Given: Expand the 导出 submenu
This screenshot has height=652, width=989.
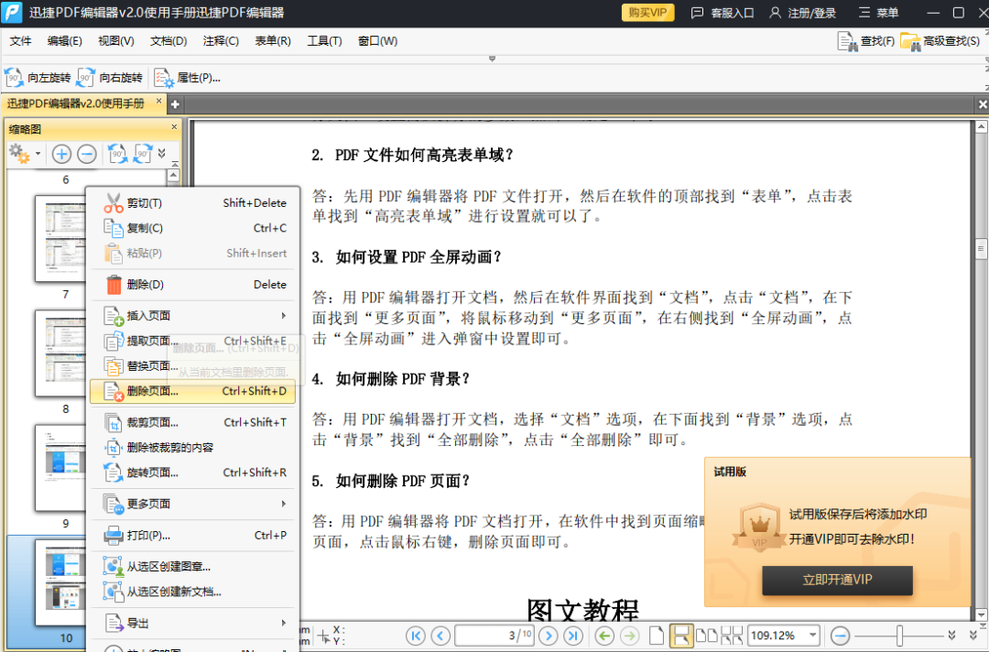Looking at the screenshot, I should (x=193, y=623).
